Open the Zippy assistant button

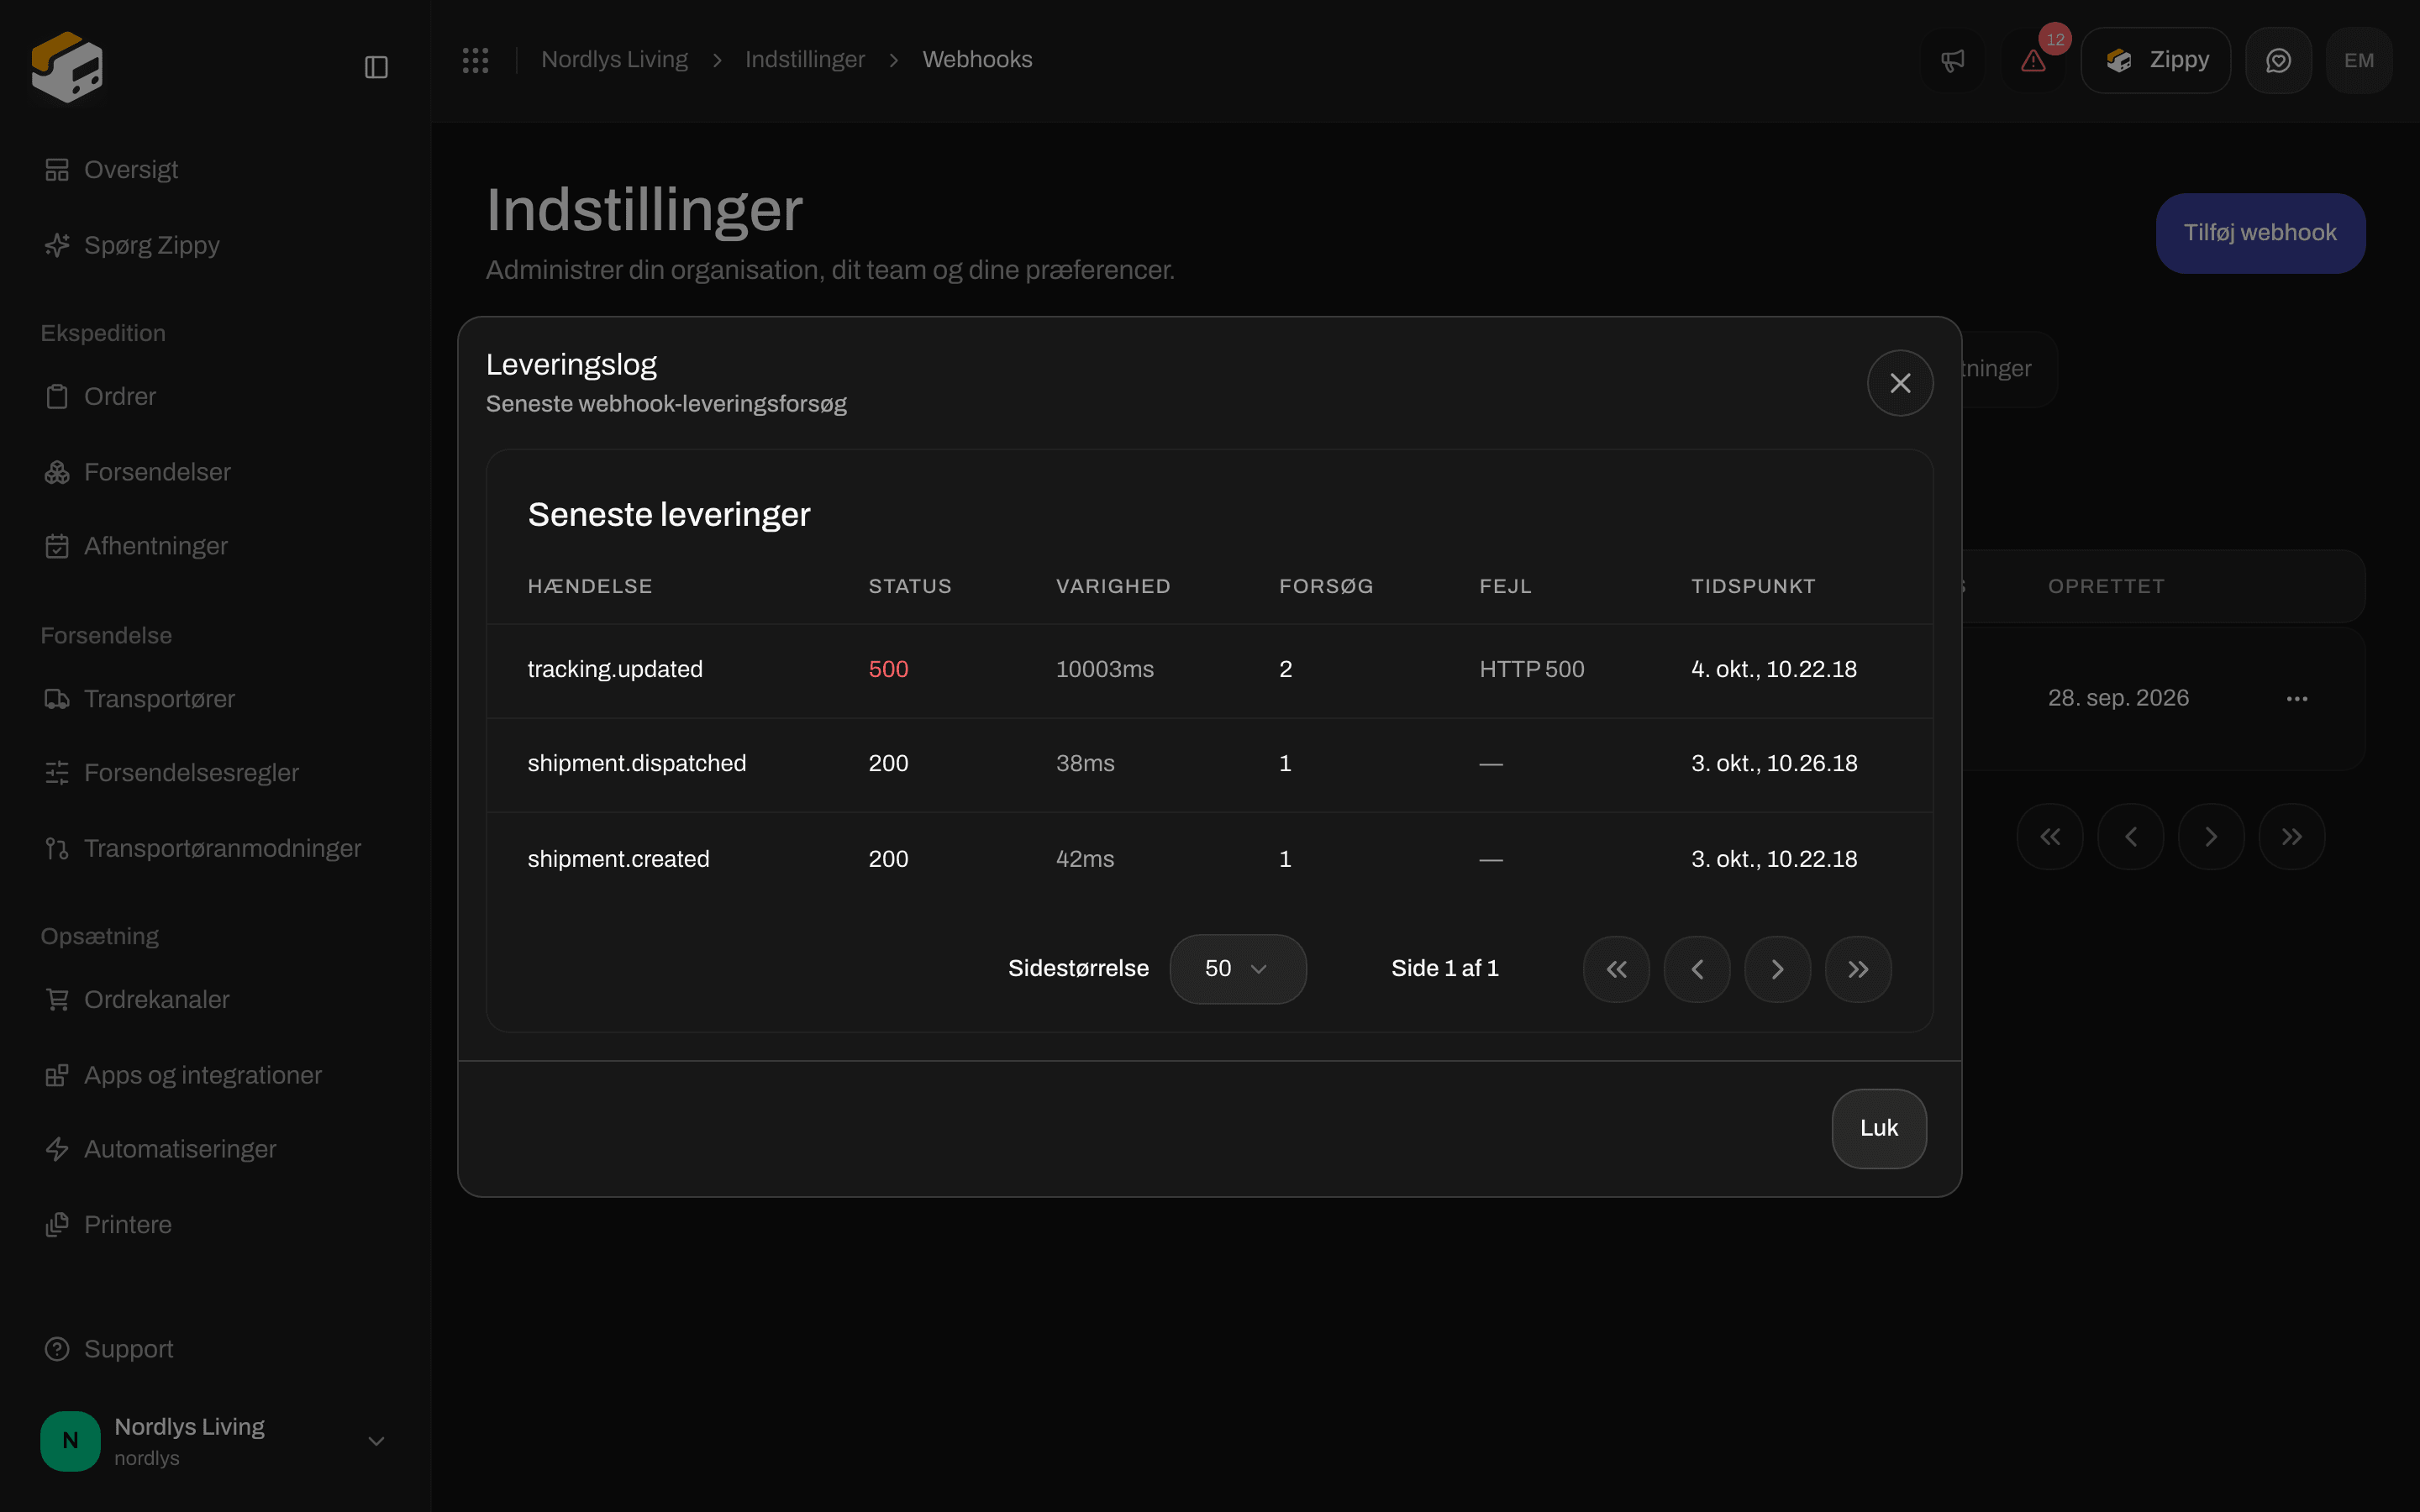[x=2155, y=60]
